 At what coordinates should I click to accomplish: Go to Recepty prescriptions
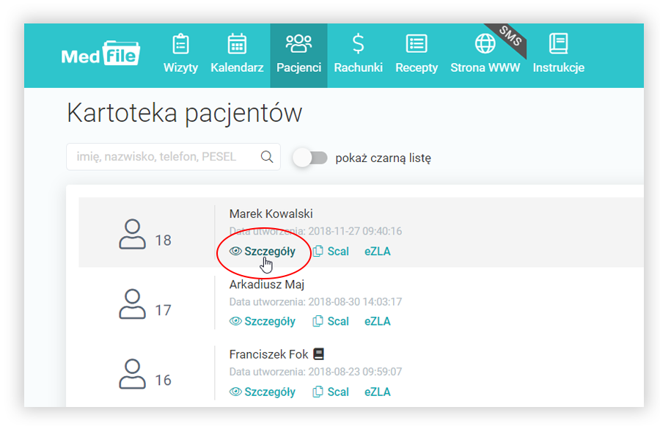[417, 54]
